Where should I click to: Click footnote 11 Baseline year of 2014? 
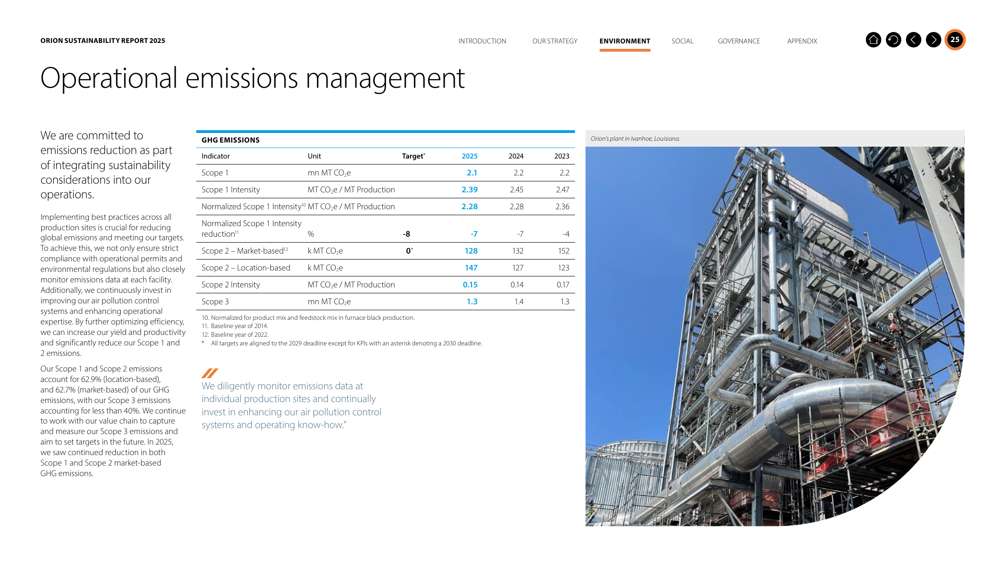click(235, 326)
